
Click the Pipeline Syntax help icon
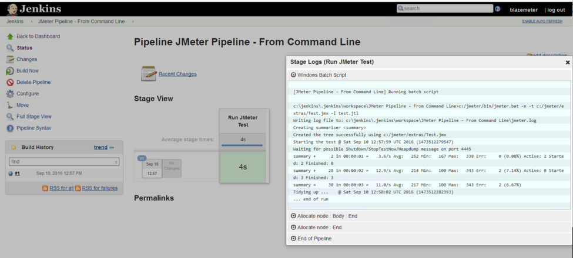point(10,128)
